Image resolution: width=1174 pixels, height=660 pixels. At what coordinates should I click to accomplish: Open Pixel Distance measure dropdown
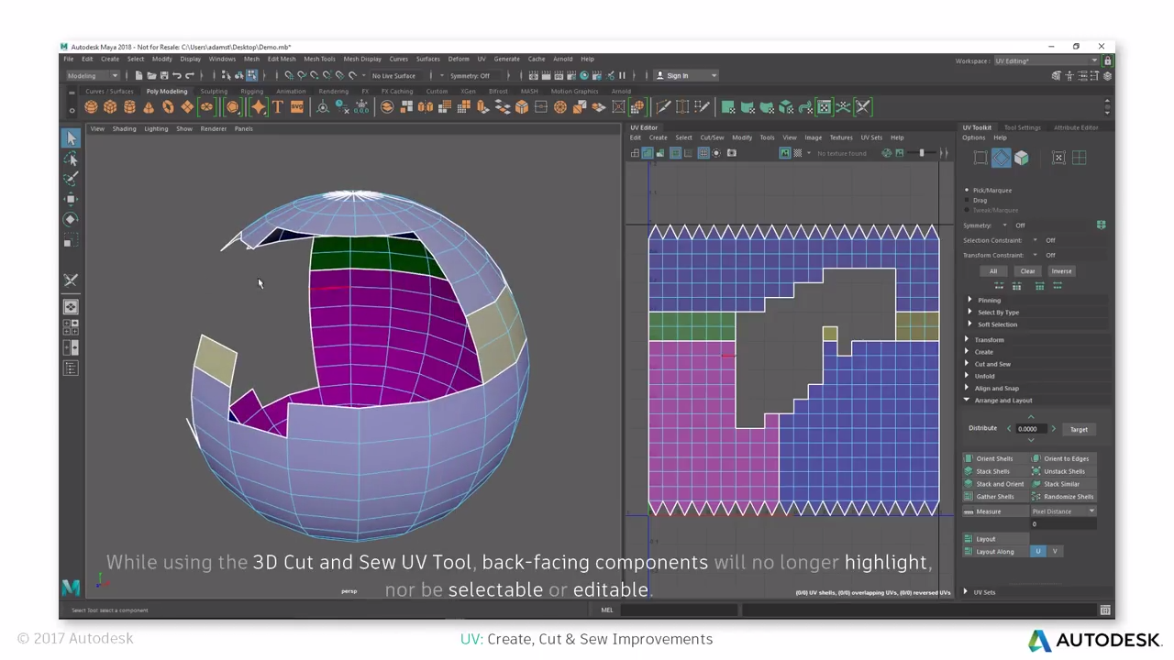click(1063, 511)
